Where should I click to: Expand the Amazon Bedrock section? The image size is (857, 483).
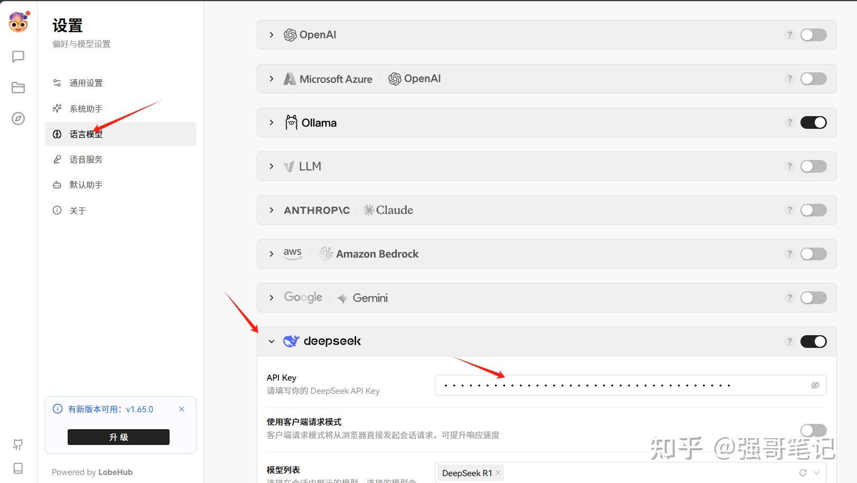point(272,254)
